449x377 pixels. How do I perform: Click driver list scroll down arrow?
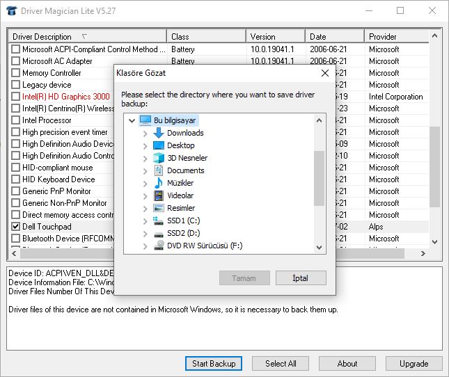434,242
